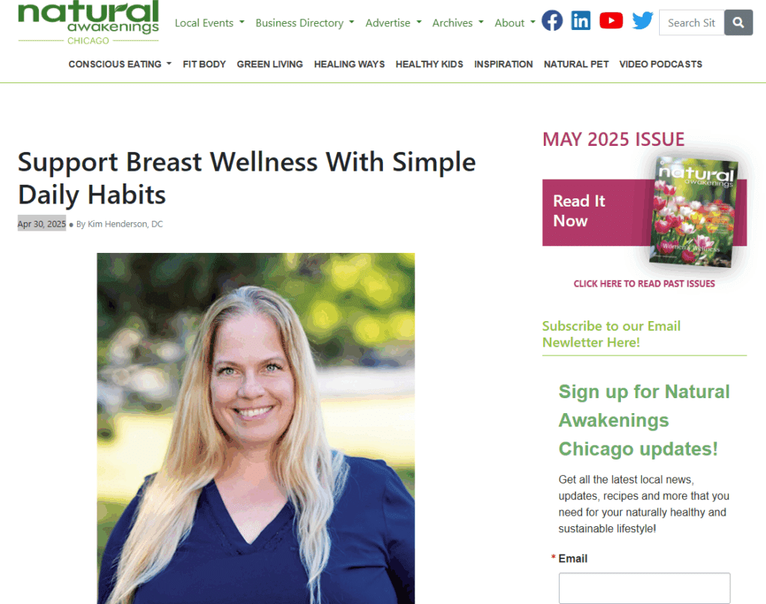Expand the Conscious Eating category menu
The width and height of the screenshot is (766, 604).
[x=120, y=64]
